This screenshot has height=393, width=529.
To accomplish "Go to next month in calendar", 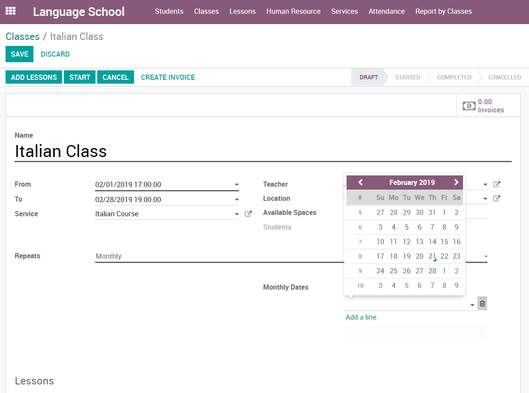I will 456,182.
